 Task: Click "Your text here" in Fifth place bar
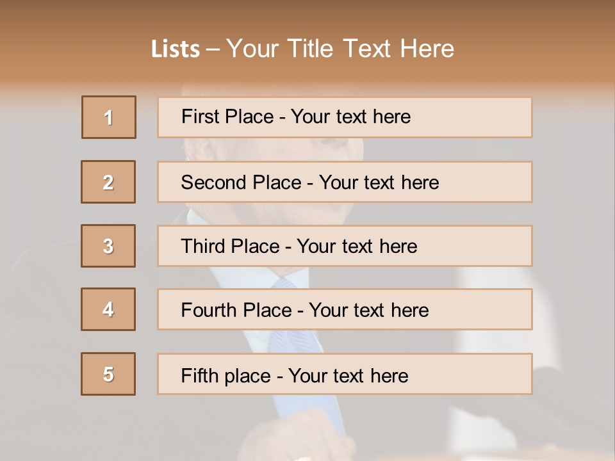(x=348, y=375)
